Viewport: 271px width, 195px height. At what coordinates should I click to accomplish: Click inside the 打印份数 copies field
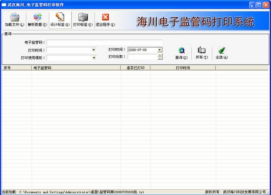pyautogui.click(x=143, y=57)
